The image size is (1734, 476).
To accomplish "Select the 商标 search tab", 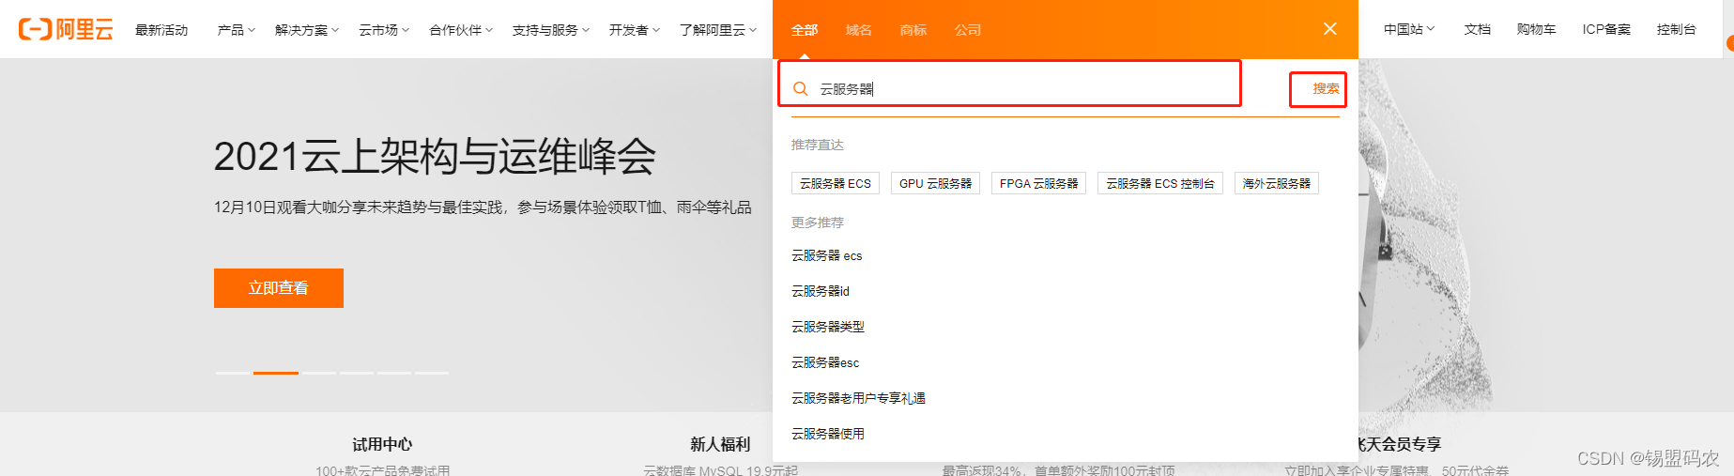I will tap(913, 30).
